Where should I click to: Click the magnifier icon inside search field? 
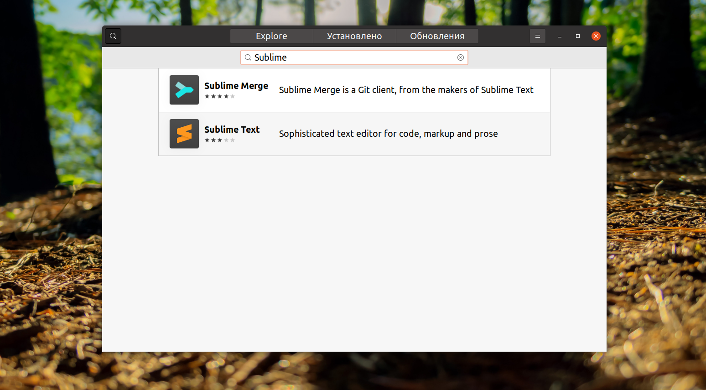click(248, 57)
